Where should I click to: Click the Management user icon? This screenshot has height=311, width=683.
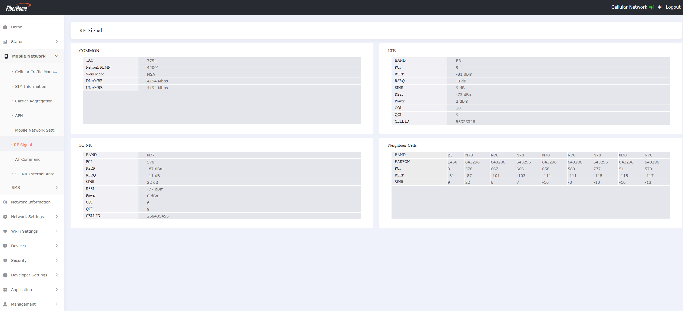click(x=5, y=304)
